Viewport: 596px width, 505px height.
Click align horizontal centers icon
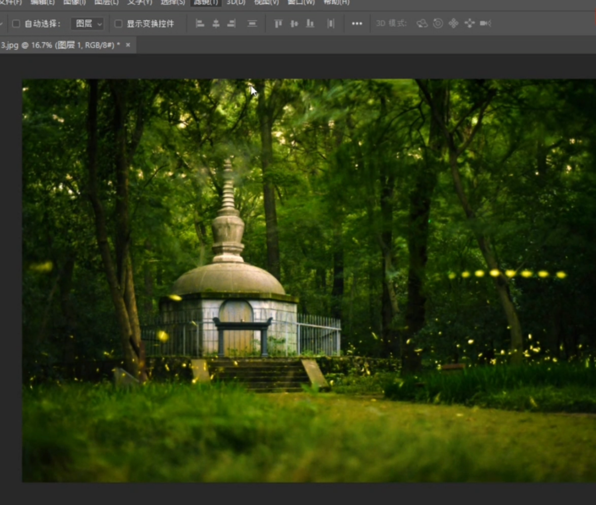click(216, 24)
